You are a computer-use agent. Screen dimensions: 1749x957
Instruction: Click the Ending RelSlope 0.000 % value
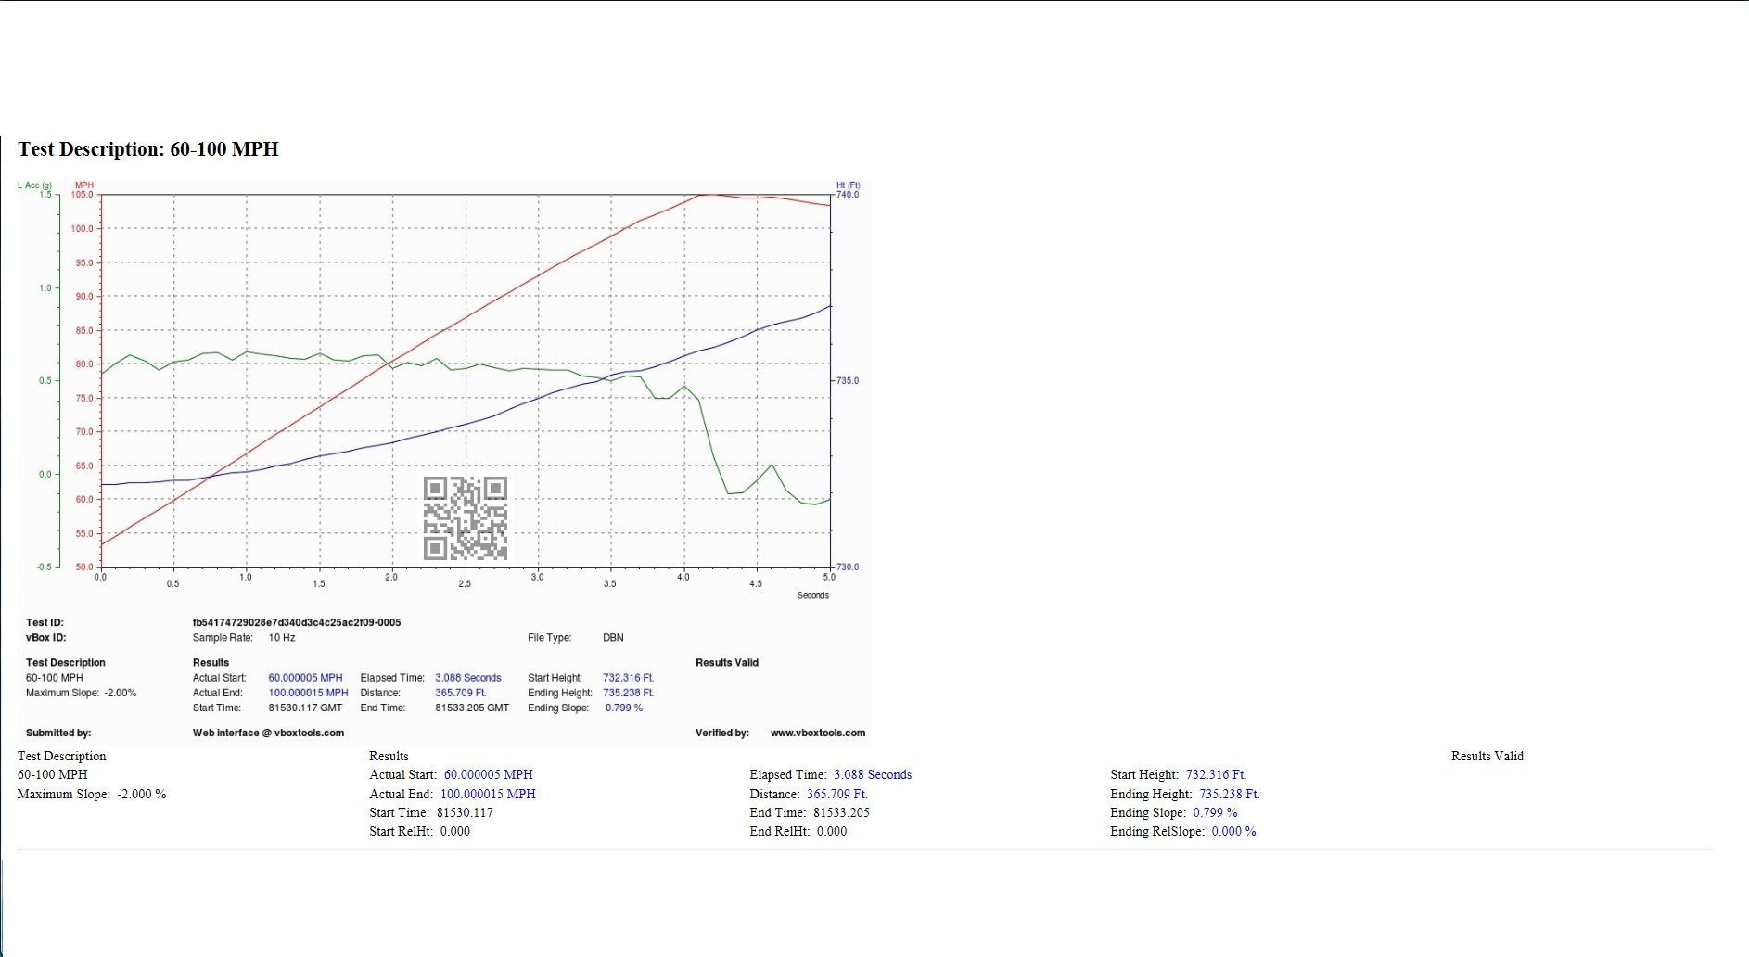tap(1233, 831)
